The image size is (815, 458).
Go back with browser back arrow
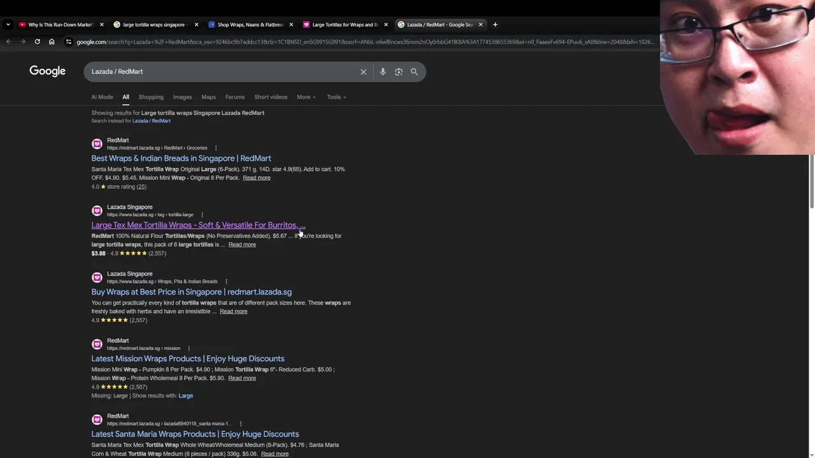point(9,42)
